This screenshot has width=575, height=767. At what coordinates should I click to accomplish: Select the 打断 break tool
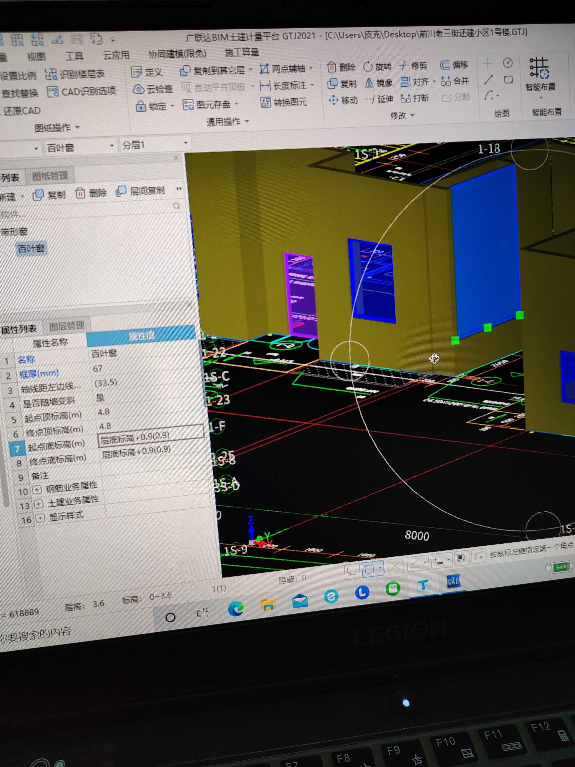(x=415, y=99)
